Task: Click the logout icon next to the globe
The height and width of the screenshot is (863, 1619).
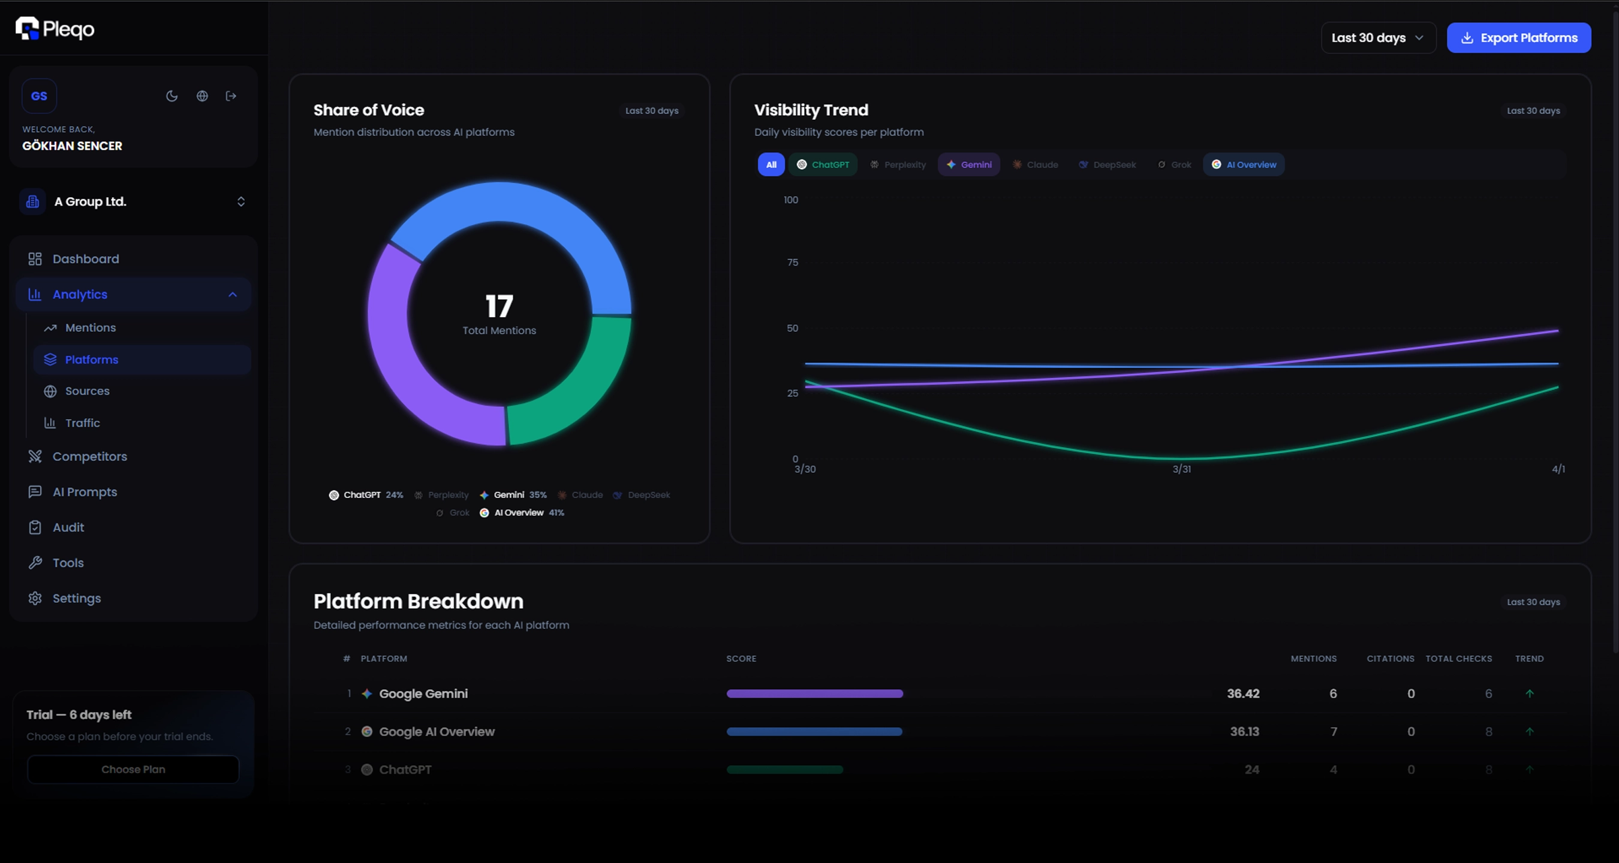Action: point(231,95)
